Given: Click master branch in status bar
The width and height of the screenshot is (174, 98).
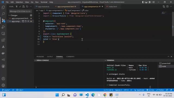Looking at the screenshot, I should coord(6,90).
